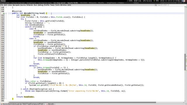Click 'Integer.parseInt' on line 165
Image resolution: width=187 pixels, height=105 pixels.
click(x=80, y=60)
